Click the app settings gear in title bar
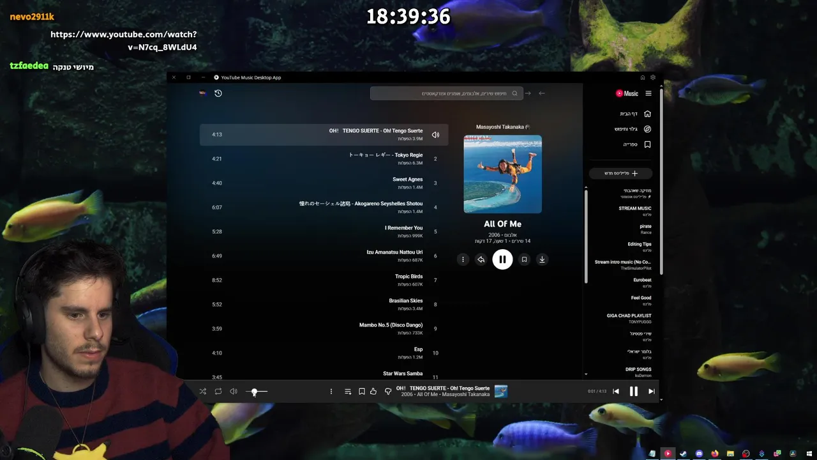This screenshot has height=460, width=817. [653, 77]
